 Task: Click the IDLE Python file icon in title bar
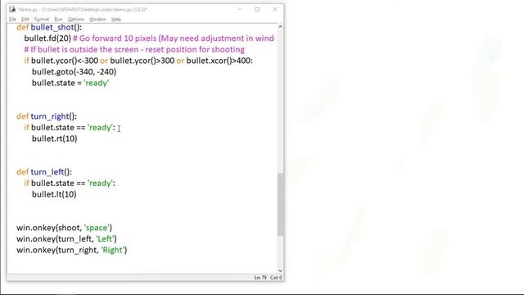coord(12,9)
